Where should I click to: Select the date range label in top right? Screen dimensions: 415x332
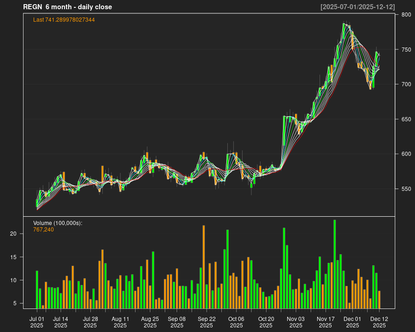click(357, 7)
